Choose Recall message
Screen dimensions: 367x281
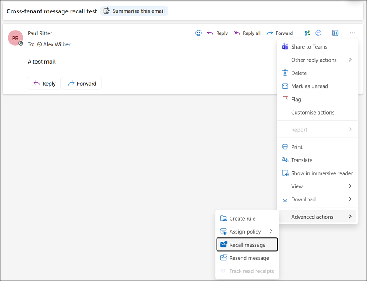point(247,245)
